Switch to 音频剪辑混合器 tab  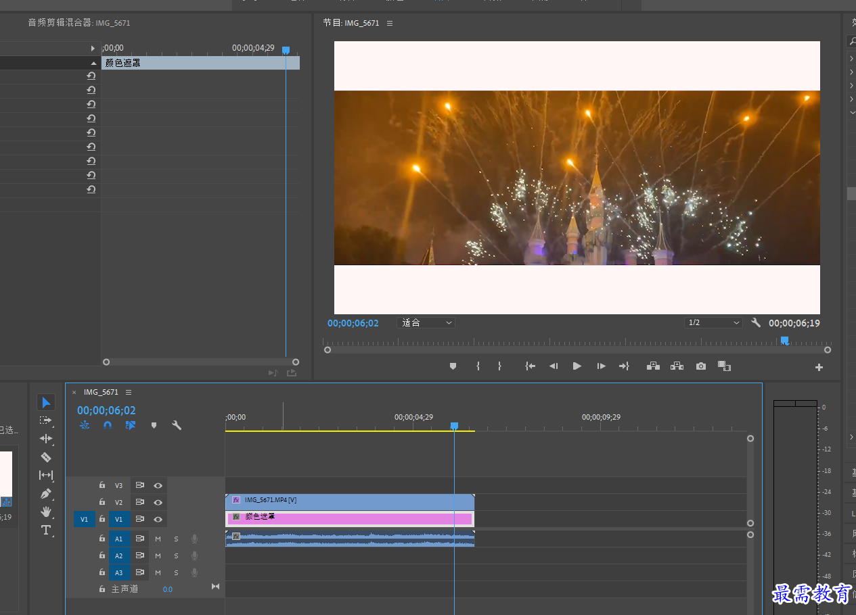pyautogui.click(x=79, y=23)
